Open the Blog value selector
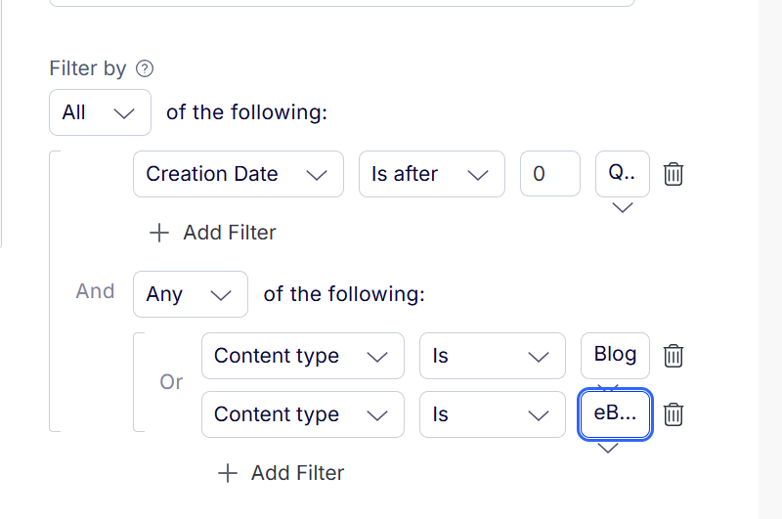This screenshot has height=519, width=782. pyautogui.click(x=615, y=356)
